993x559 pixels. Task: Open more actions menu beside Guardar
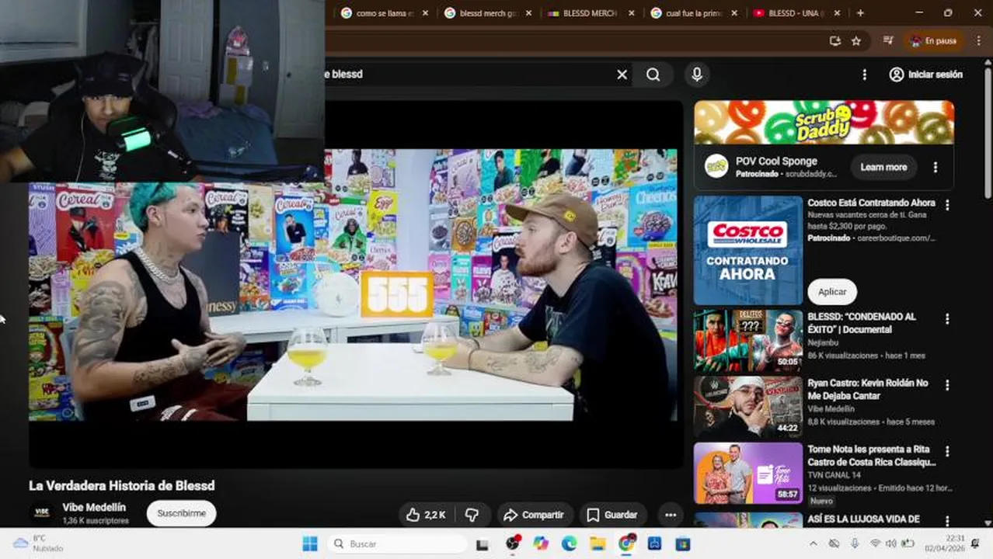[x=670, y=515]
